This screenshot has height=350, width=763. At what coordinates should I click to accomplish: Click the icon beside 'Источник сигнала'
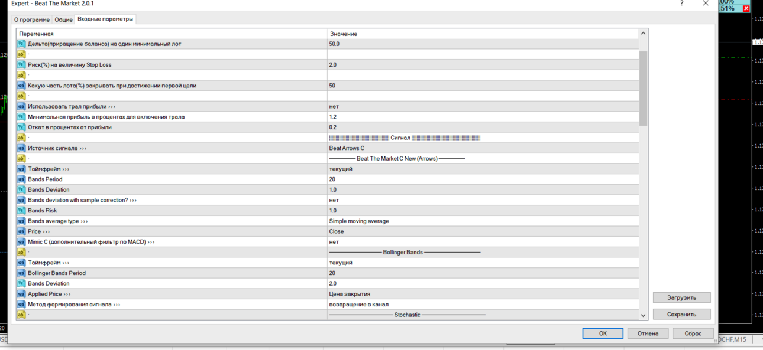[x=21, y=148]
